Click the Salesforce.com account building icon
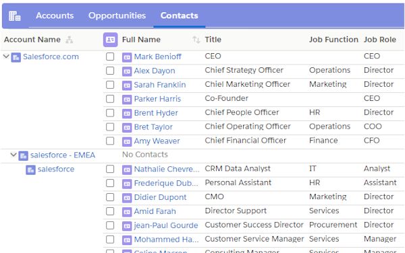Screen dimensions: 405x253 16,57
